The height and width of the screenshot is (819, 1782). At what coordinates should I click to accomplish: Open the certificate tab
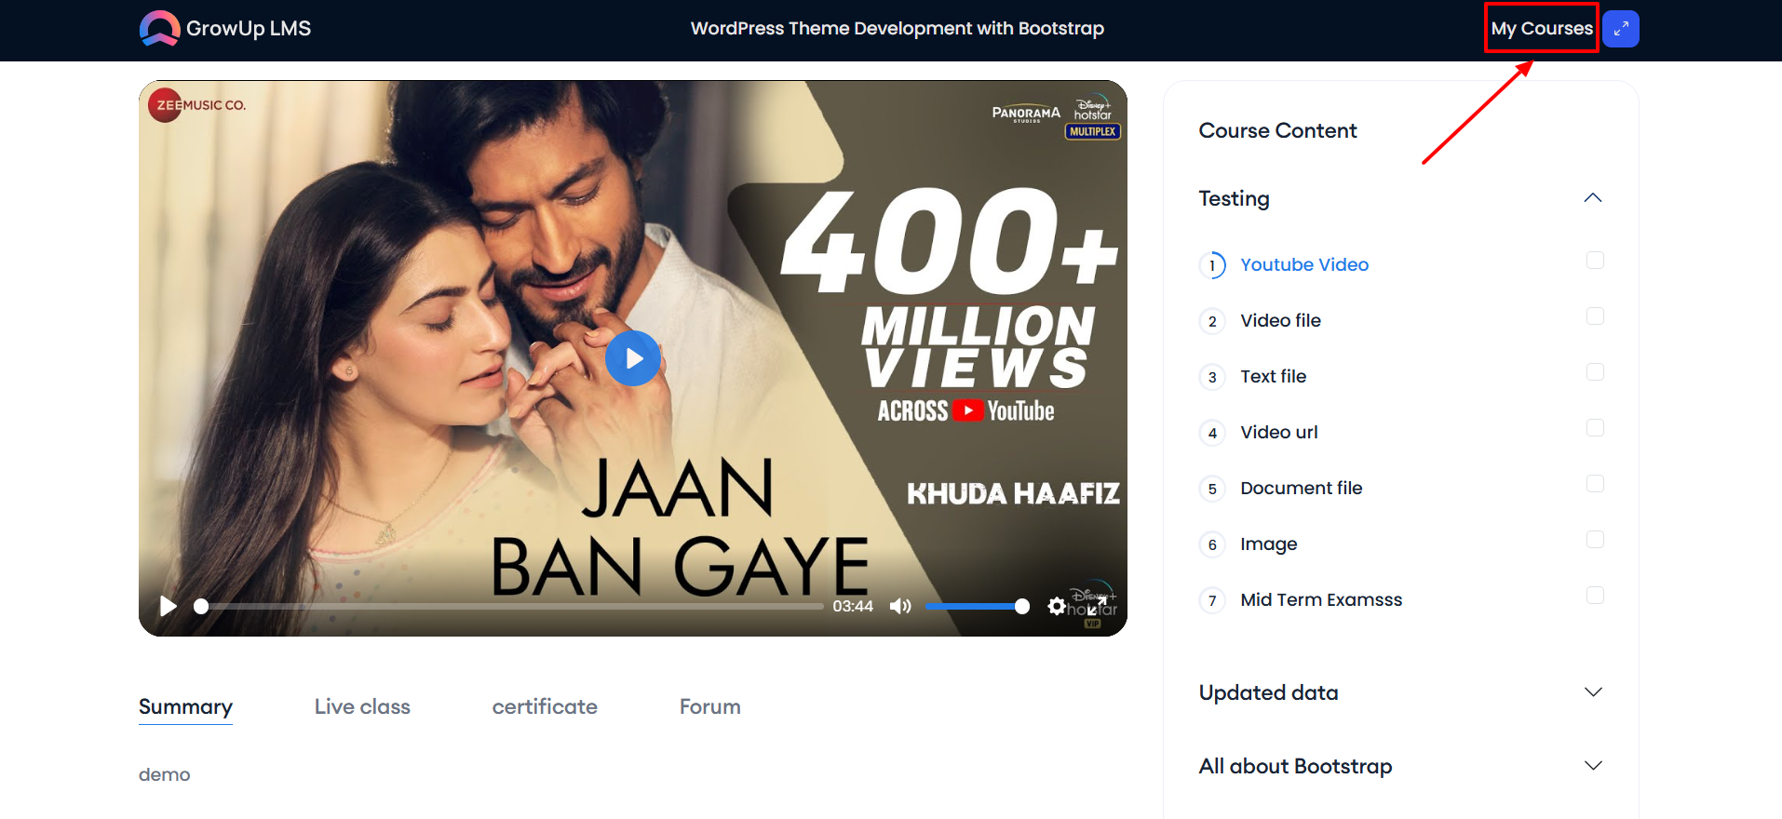tap(545, 706)
